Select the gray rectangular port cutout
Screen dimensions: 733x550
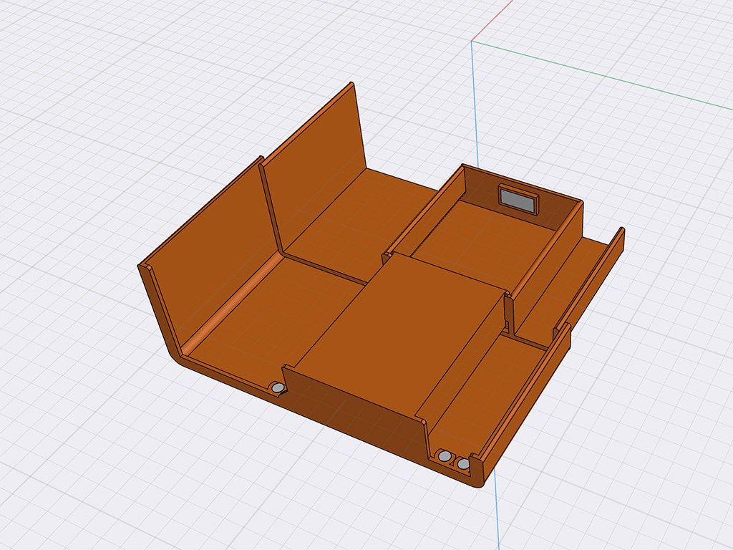518,200
